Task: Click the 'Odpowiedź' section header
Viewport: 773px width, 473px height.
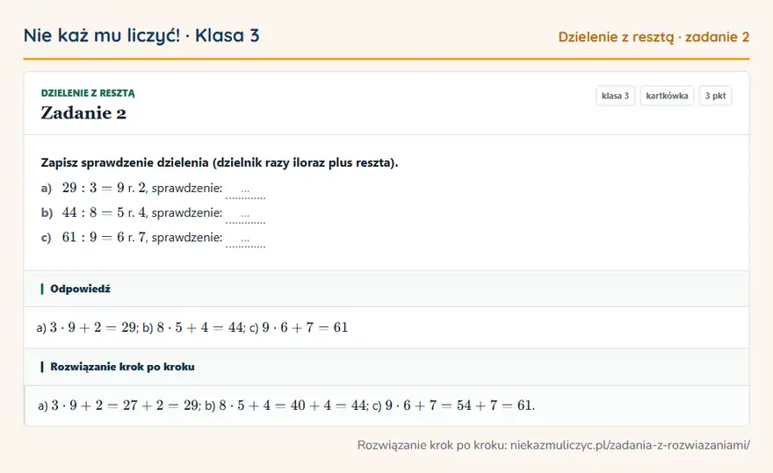Action: [x=386, y=289]
